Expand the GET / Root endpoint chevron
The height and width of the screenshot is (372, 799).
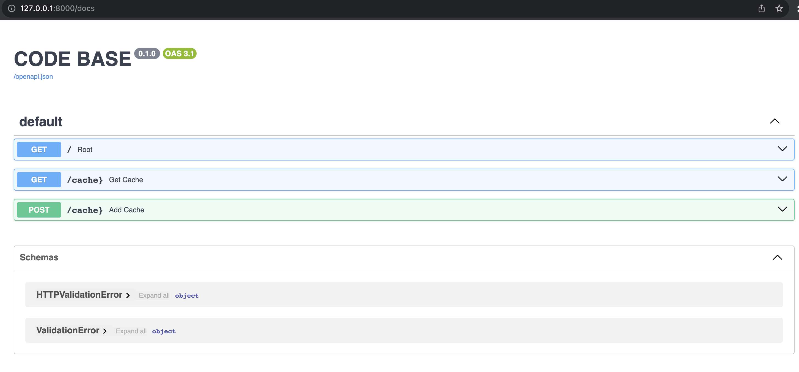pyautogui.click(x=782, y=149)
